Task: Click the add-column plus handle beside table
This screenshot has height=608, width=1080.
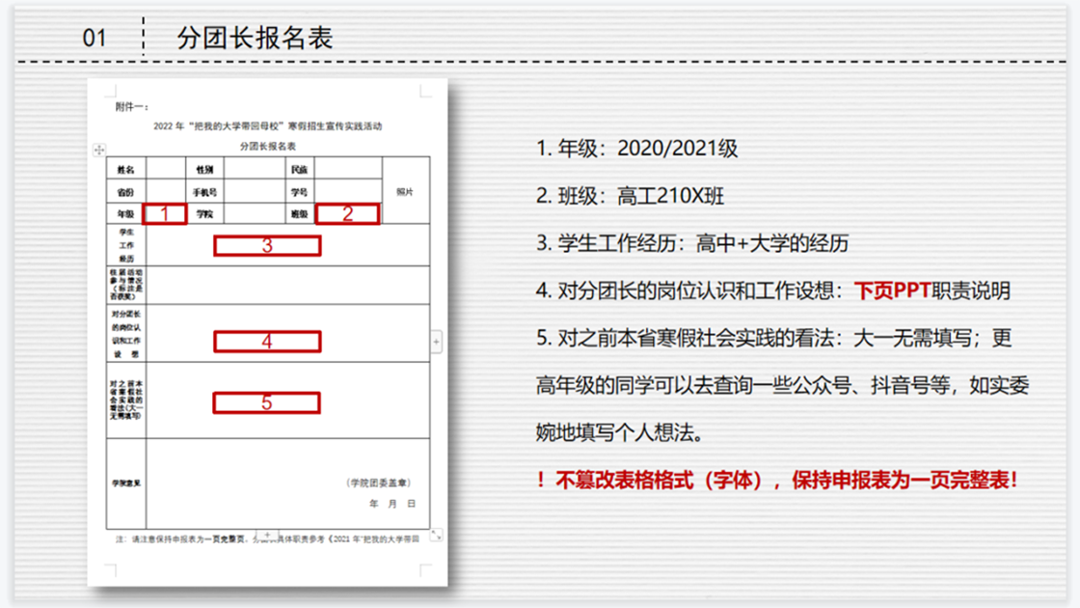Action: (x=436, y=342)
